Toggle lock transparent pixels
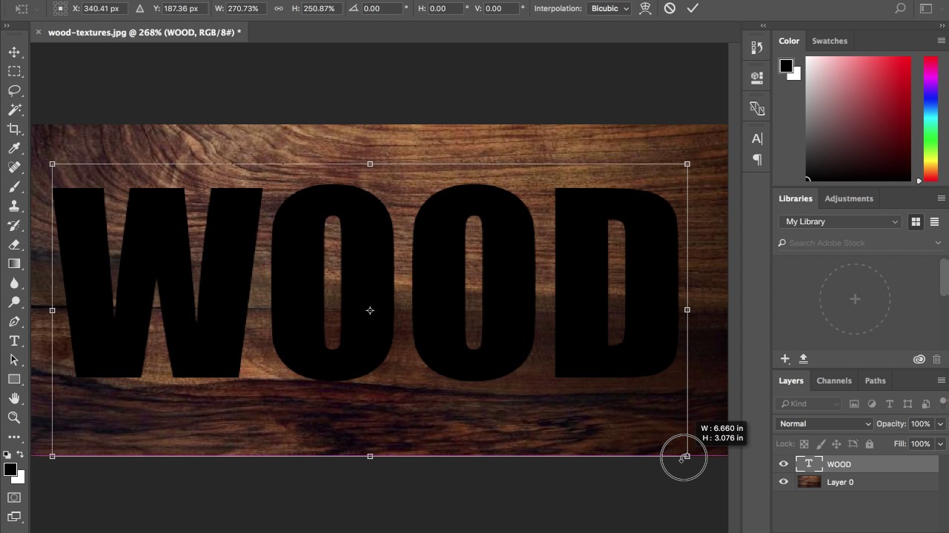The width and height of the screenshot is (949, 533). click(x=804, y=444)
